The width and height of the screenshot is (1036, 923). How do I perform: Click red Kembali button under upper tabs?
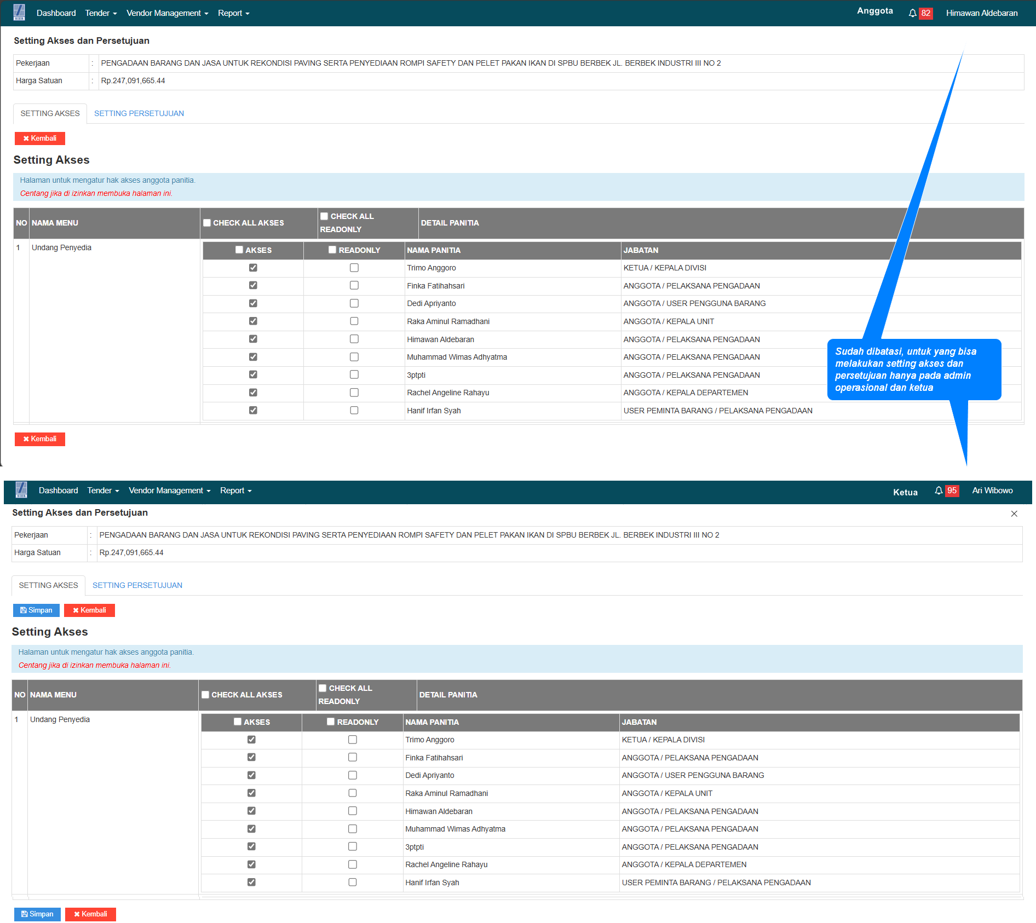[x=39, y=139]
